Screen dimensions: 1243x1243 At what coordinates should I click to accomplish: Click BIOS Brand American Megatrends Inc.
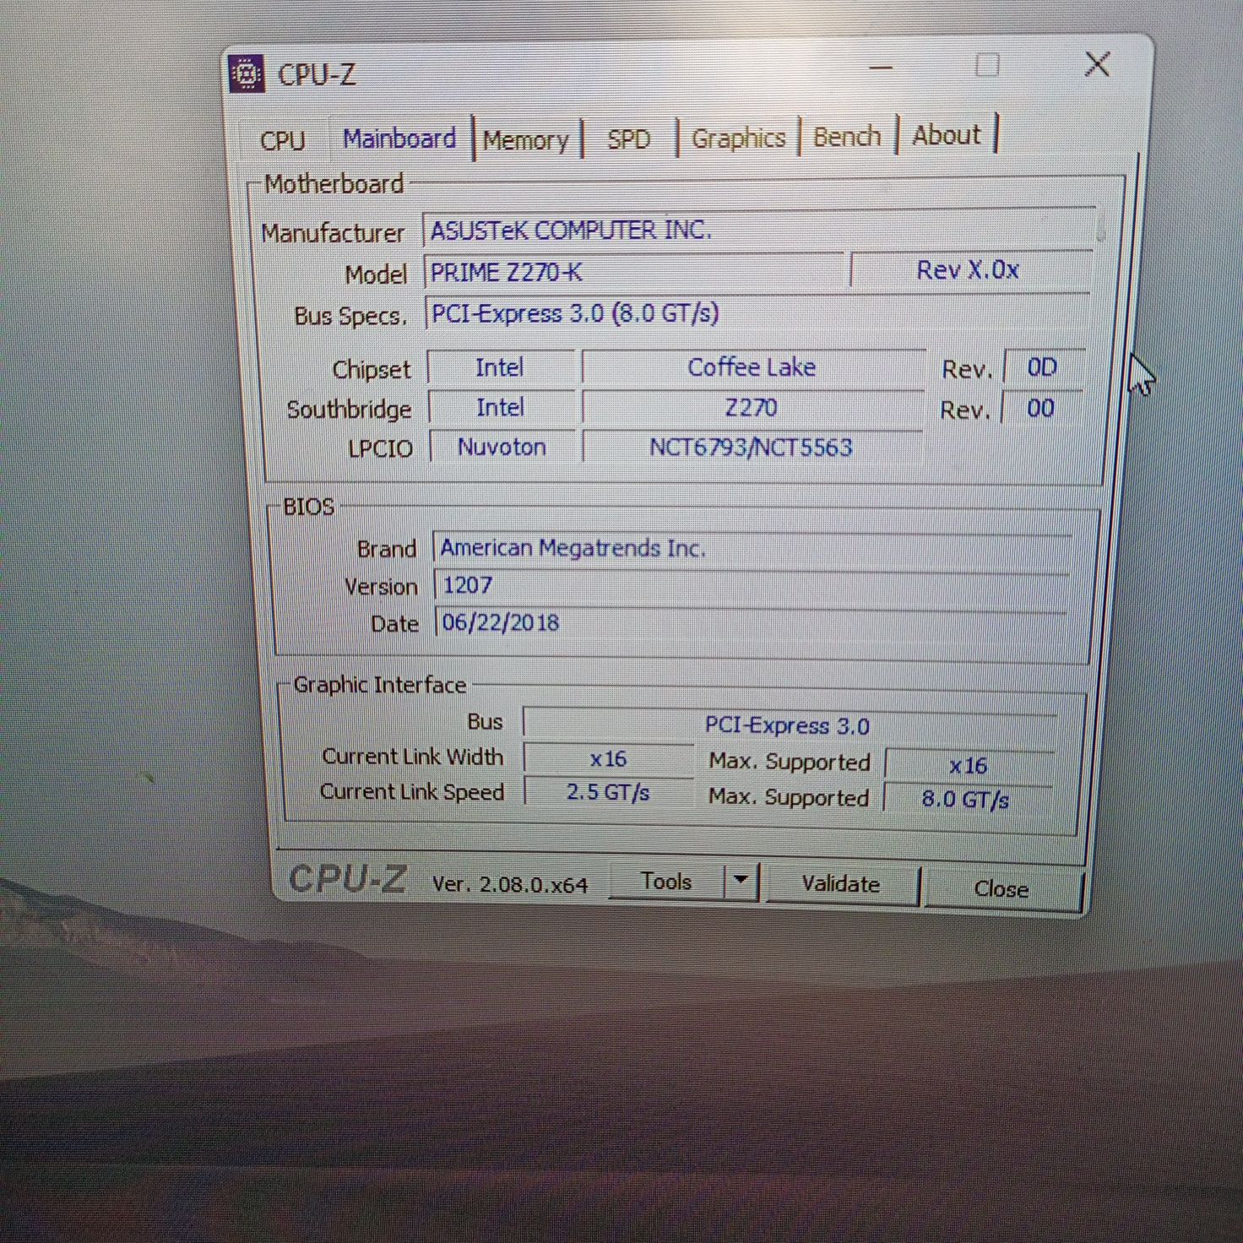tap(752, 549)
